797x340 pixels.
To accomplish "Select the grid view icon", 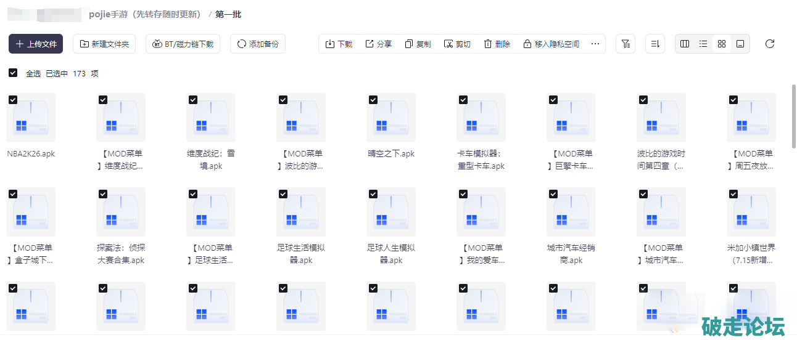I will coord(722,44).
